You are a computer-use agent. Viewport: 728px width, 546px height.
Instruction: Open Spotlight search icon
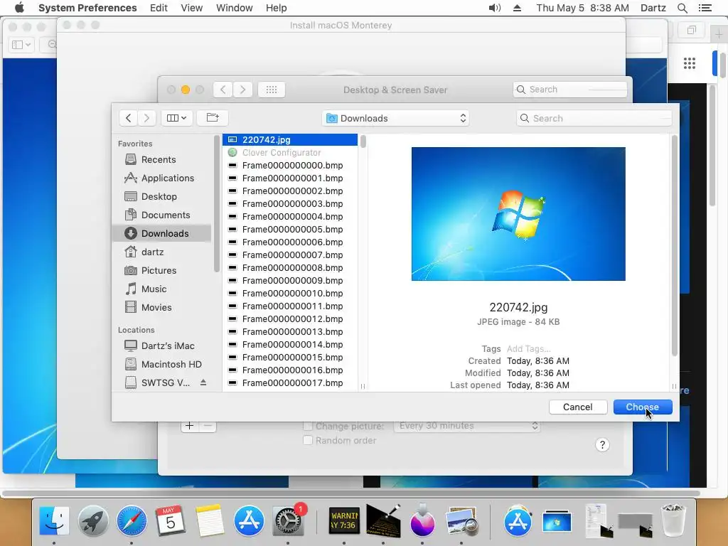(x=682, y=8)
